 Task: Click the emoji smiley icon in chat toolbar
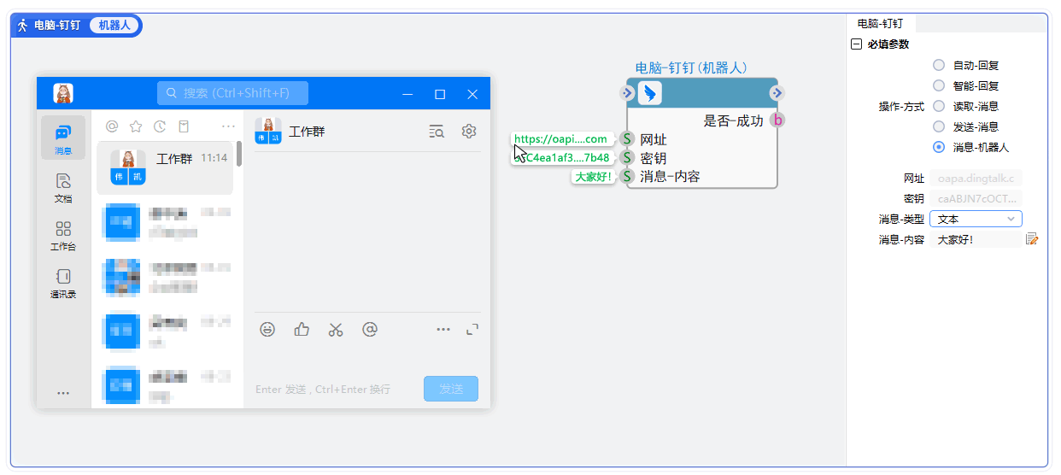[x=267, y=330]
